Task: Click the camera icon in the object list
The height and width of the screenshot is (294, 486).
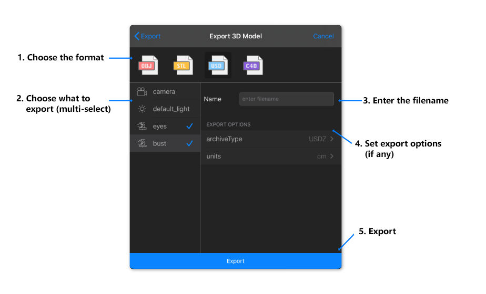Action: [x=142, y=91]
